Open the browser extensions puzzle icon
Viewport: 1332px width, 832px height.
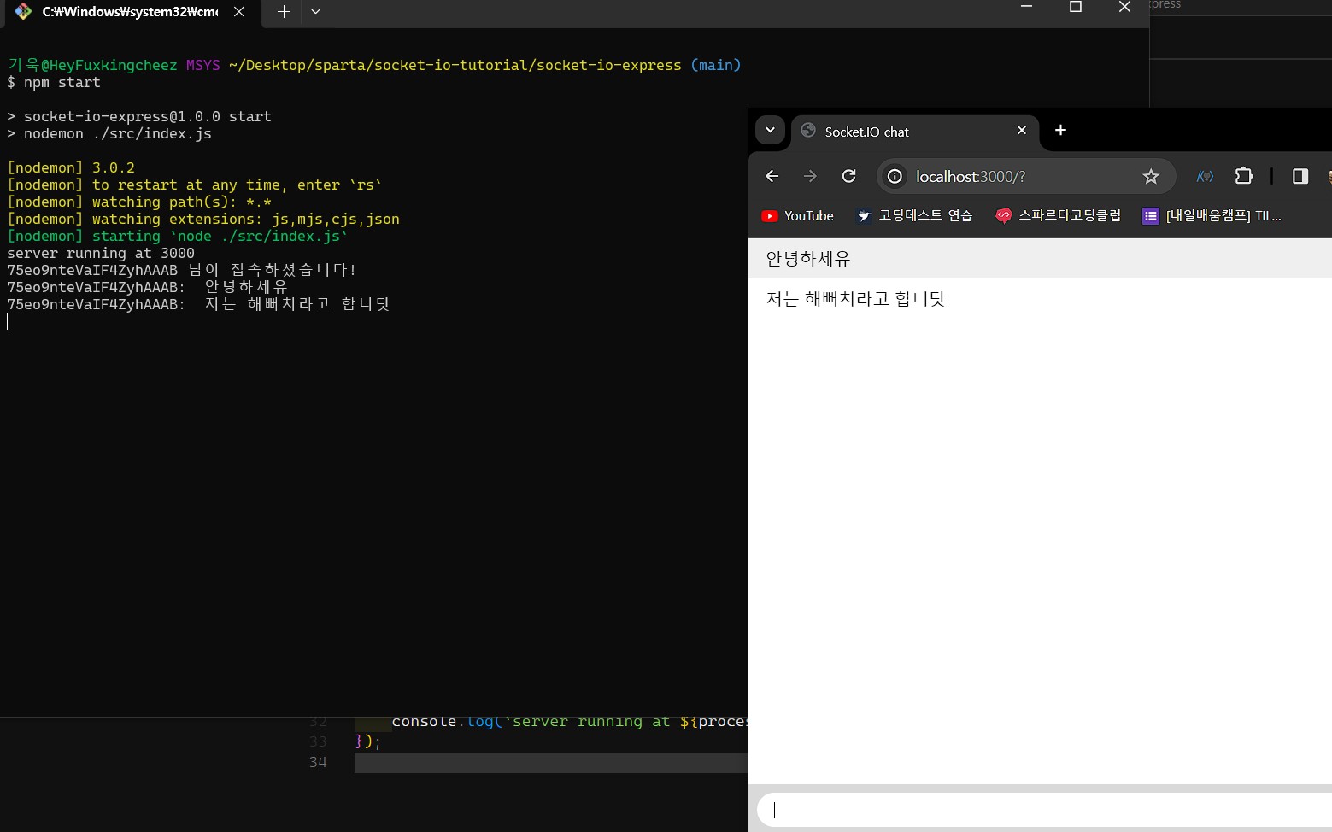click(x=1244, y=176)
